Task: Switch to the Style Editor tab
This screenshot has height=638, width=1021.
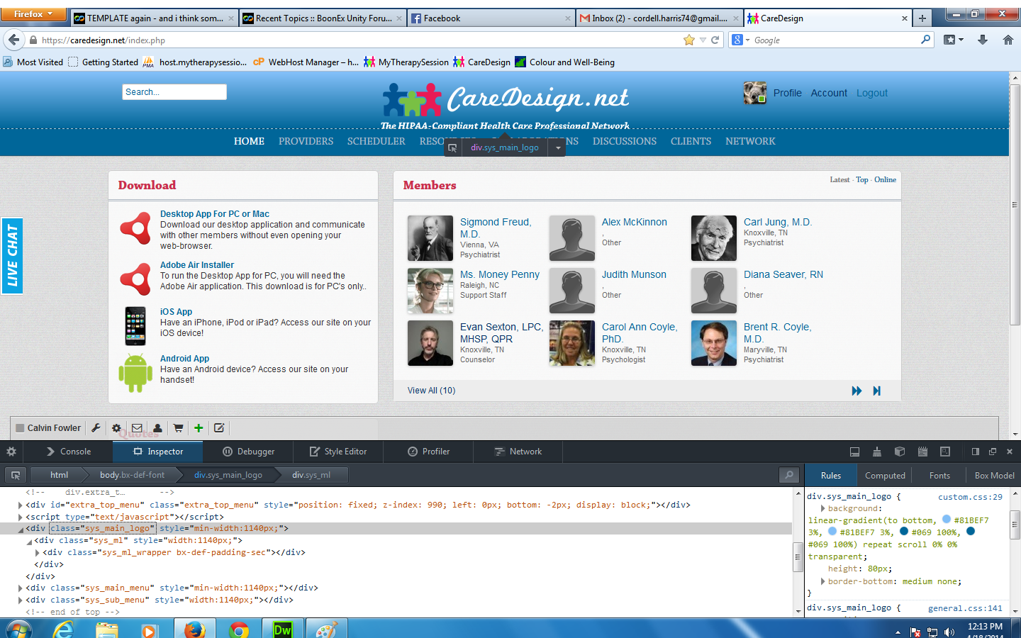Action: (x=338, y=452)
